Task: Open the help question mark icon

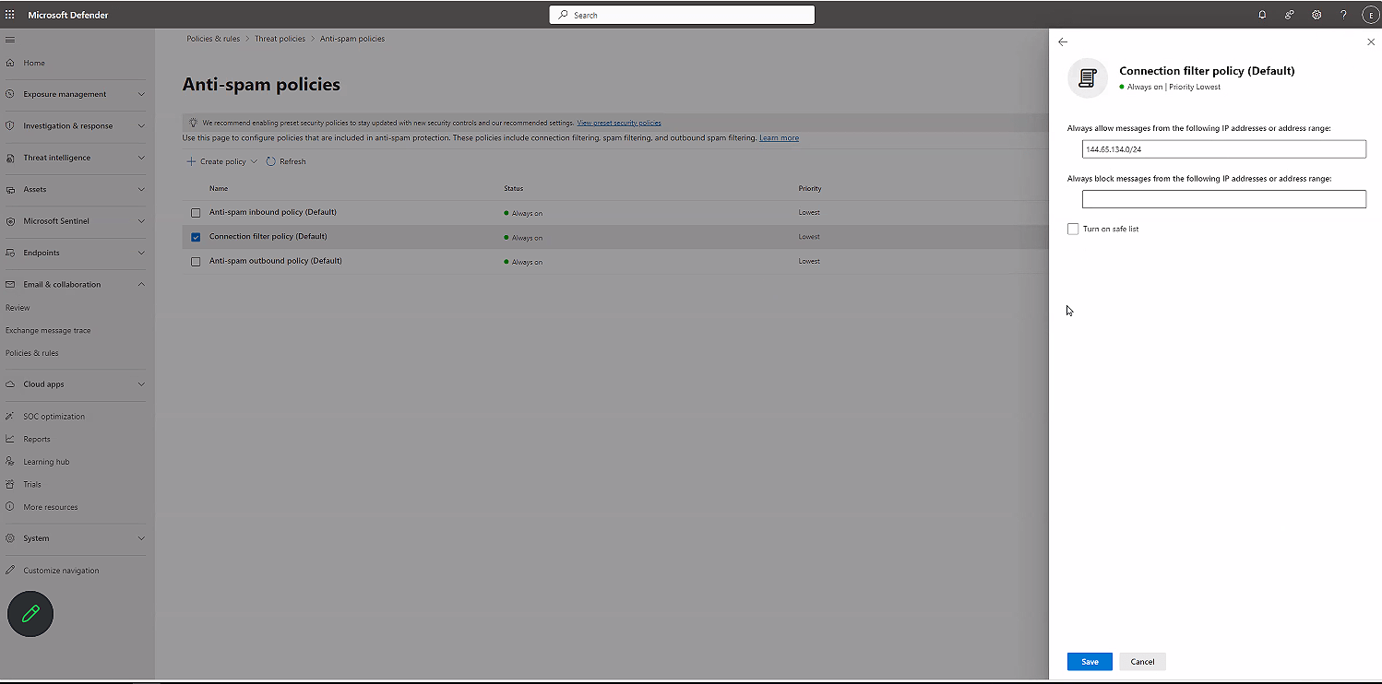Action: [x=1343, y=14]
